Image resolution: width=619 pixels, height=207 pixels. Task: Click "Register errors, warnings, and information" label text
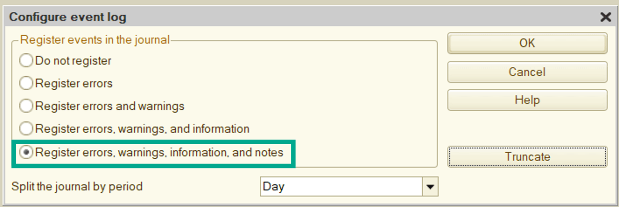pos(142,129)
